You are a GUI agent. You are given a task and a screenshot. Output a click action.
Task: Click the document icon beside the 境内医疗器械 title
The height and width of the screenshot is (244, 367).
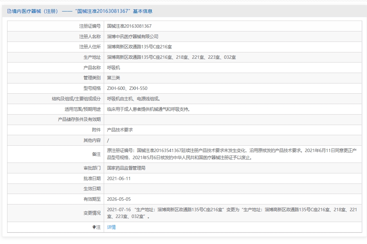(9, 11)
